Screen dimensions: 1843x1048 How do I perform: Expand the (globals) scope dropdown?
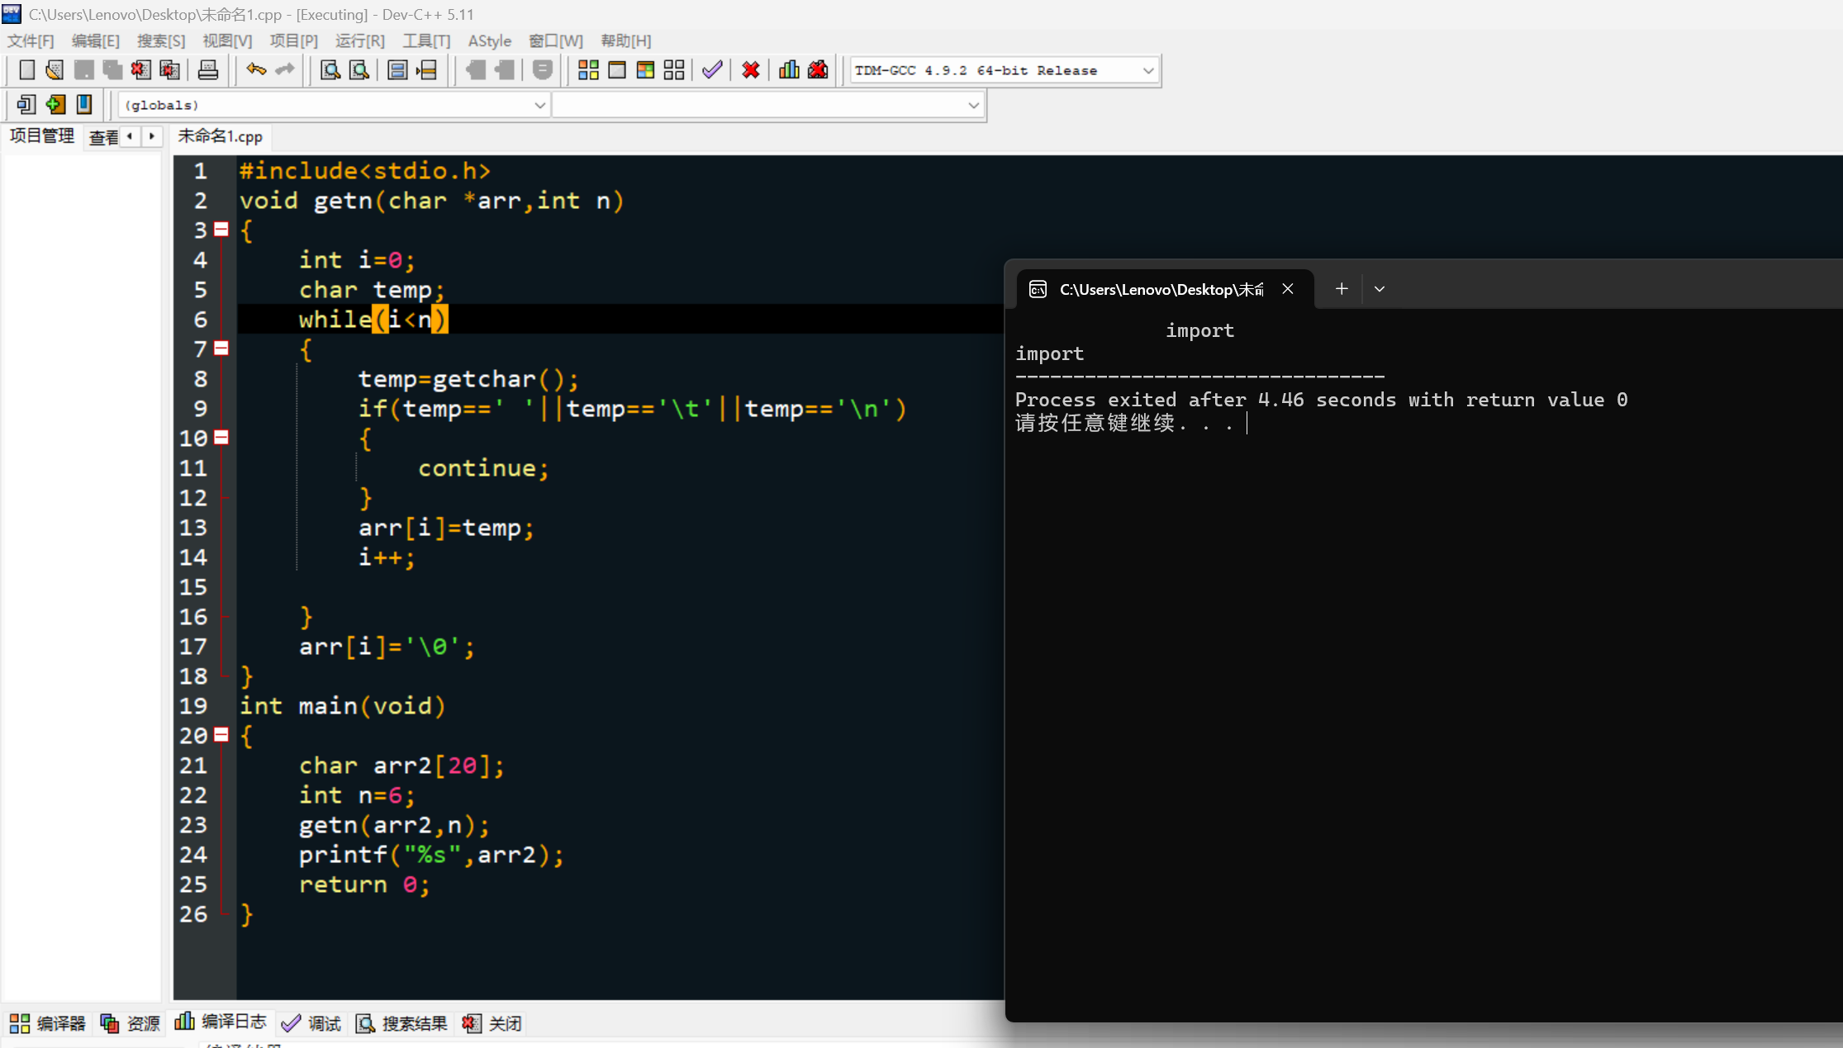(539, 106)
